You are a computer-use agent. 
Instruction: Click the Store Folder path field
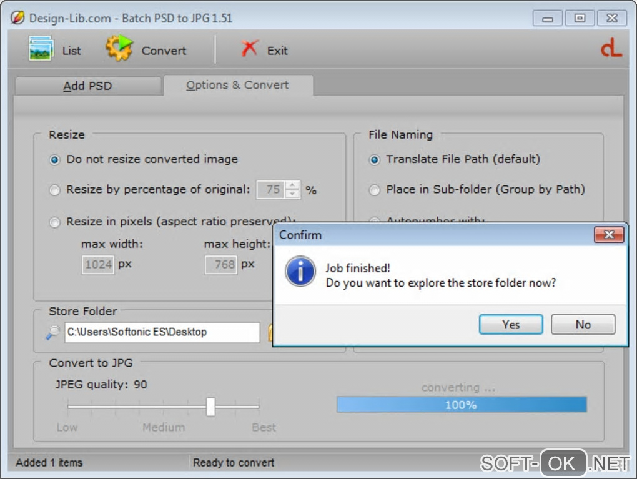162,332
